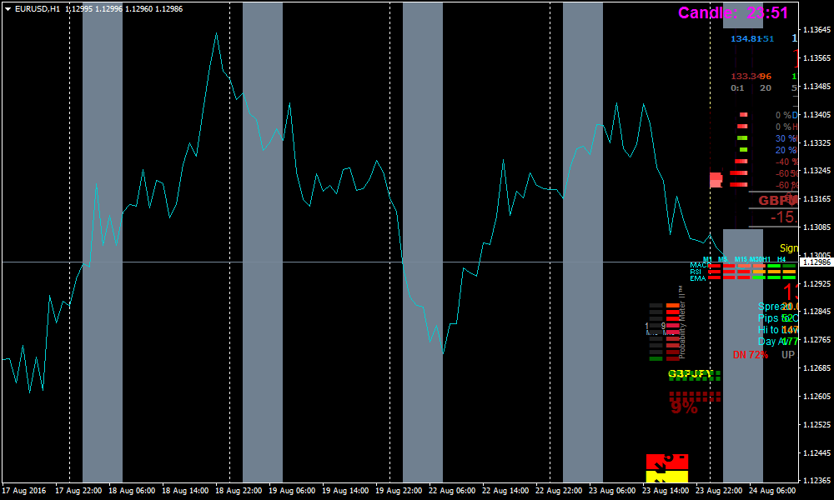Click the 1.13645 price scale label
Viewport: 834px width, 500px height.
coord(816,30)
